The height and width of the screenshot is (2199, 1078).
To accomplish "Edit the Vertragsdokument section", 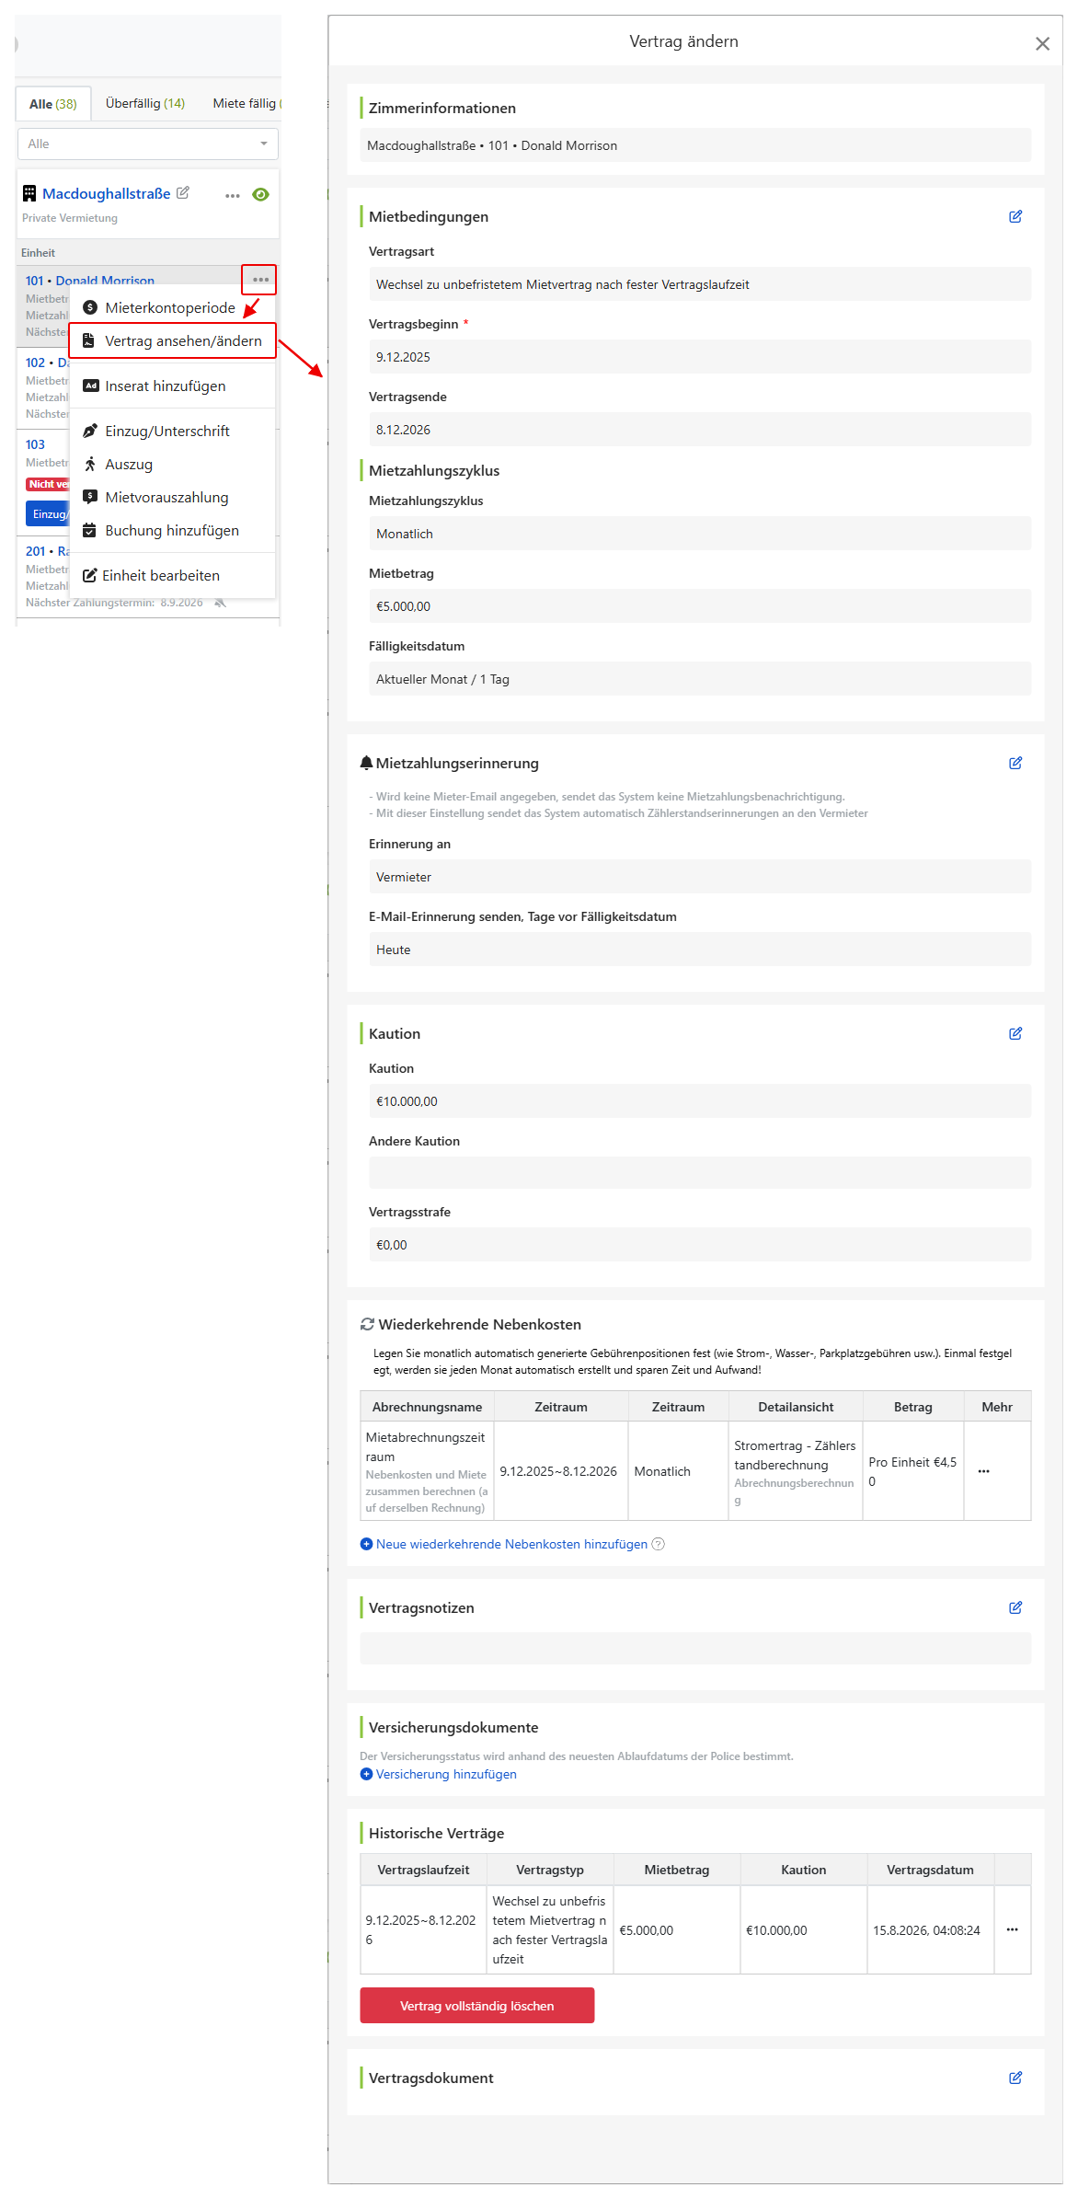I will pos(1015,2078).
